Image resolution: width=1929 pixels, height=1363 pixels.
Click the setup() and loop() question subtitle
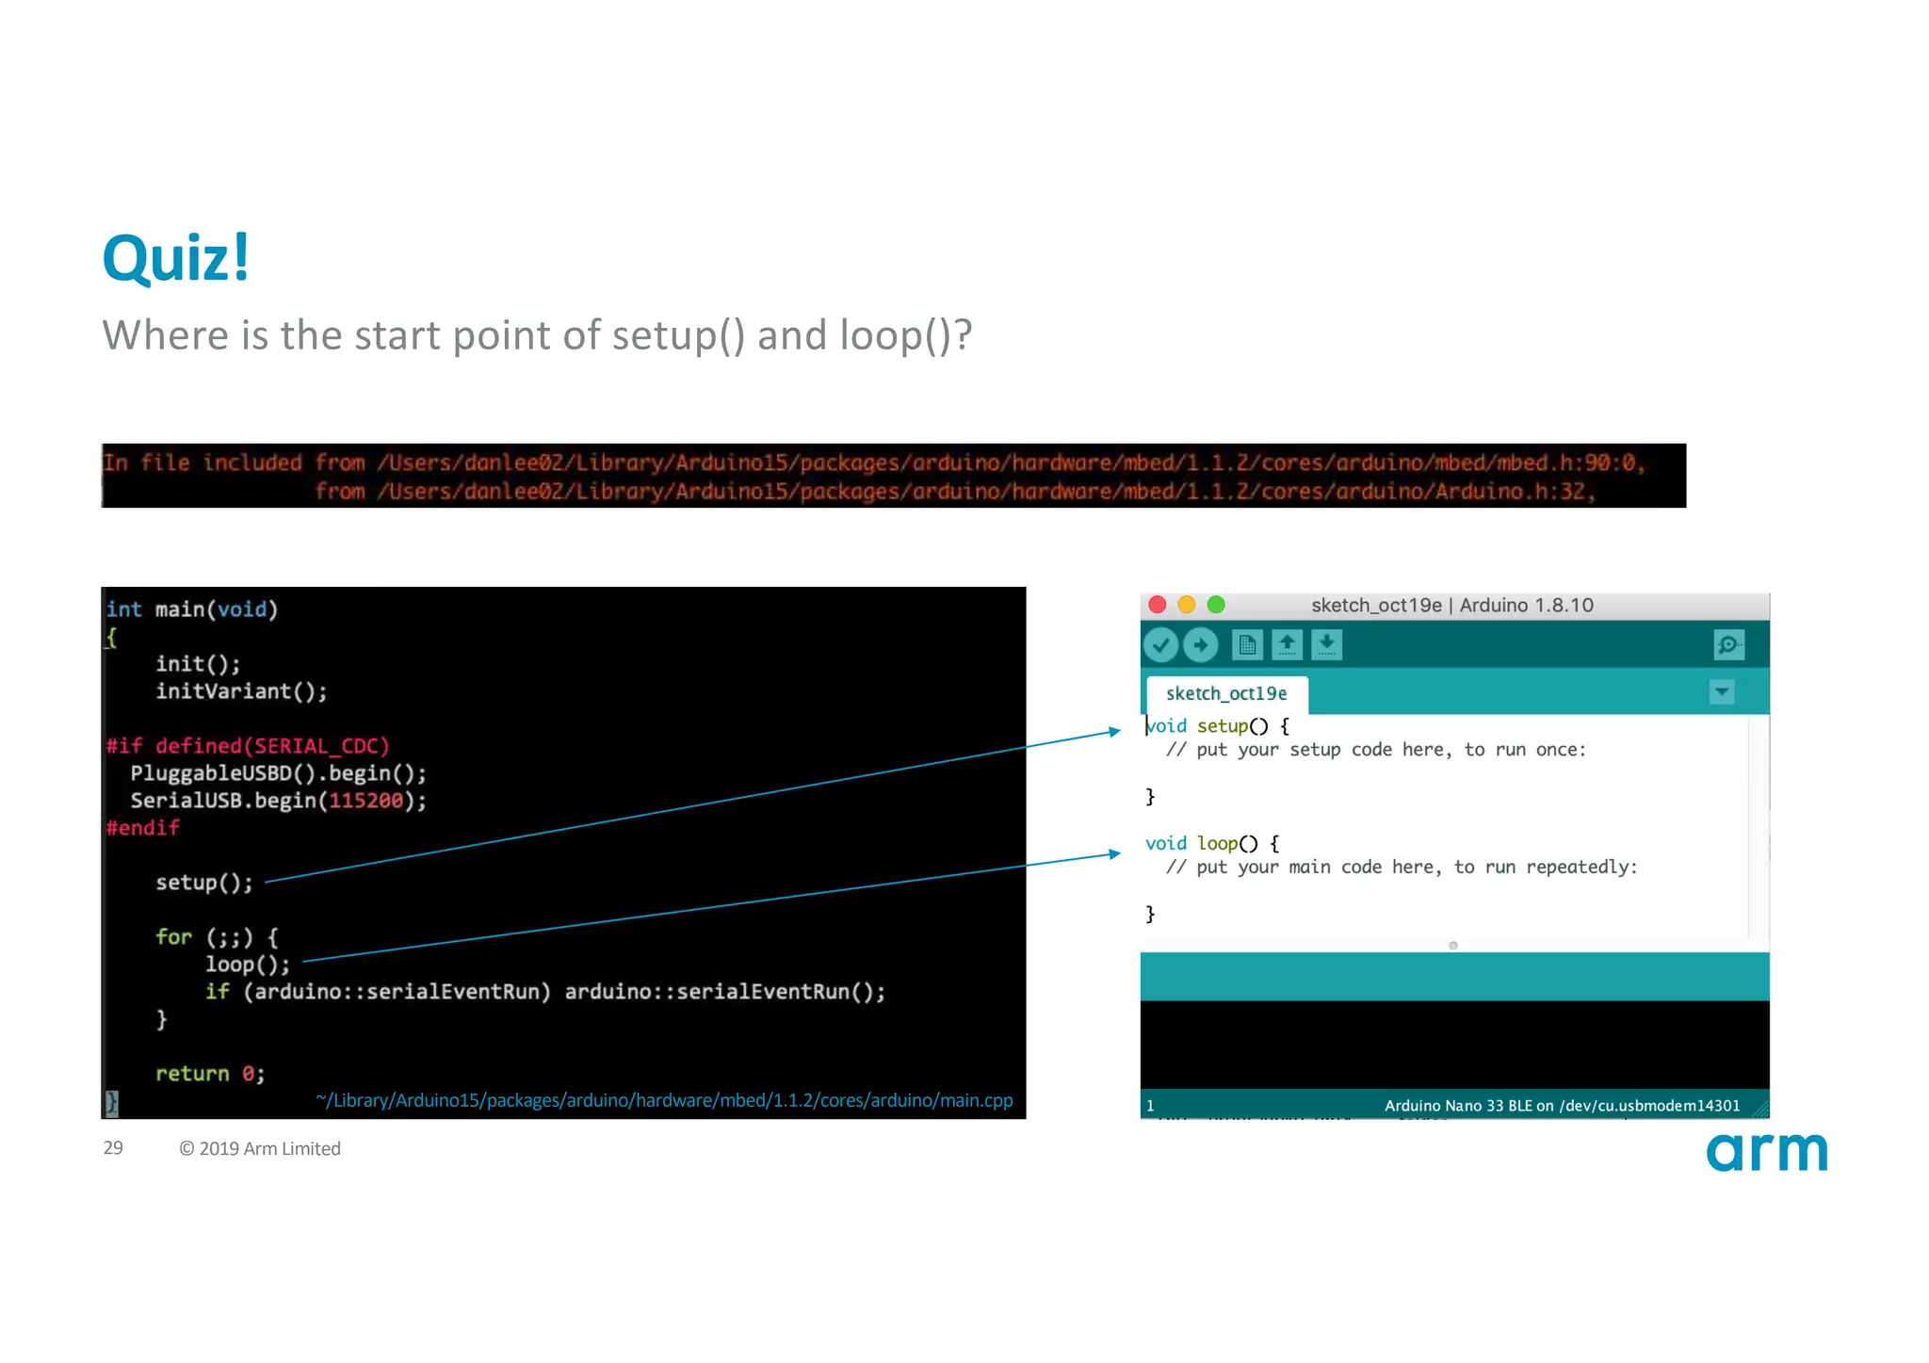tap(537, 335)
